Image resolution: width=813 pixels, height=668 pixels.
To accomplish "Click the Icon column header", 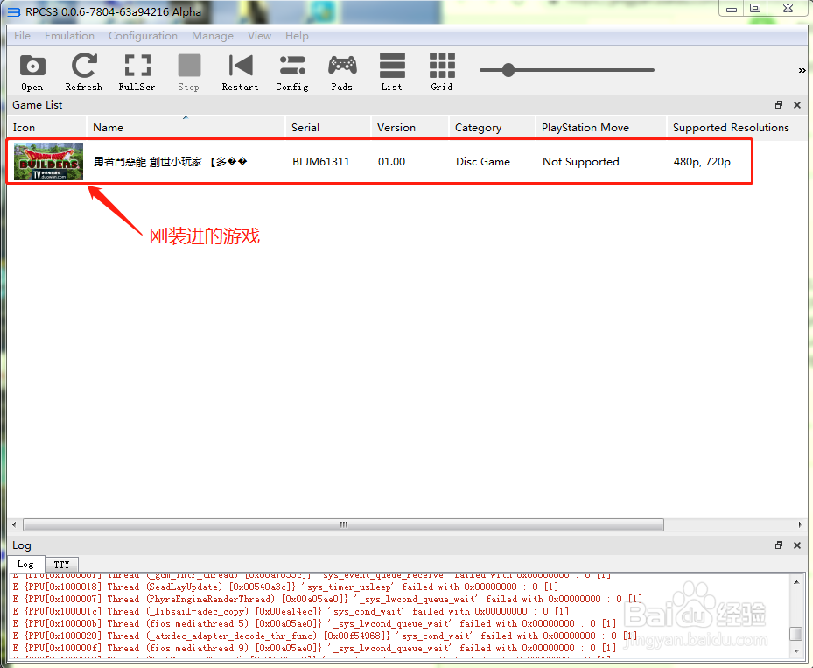I will pos(46,127).
